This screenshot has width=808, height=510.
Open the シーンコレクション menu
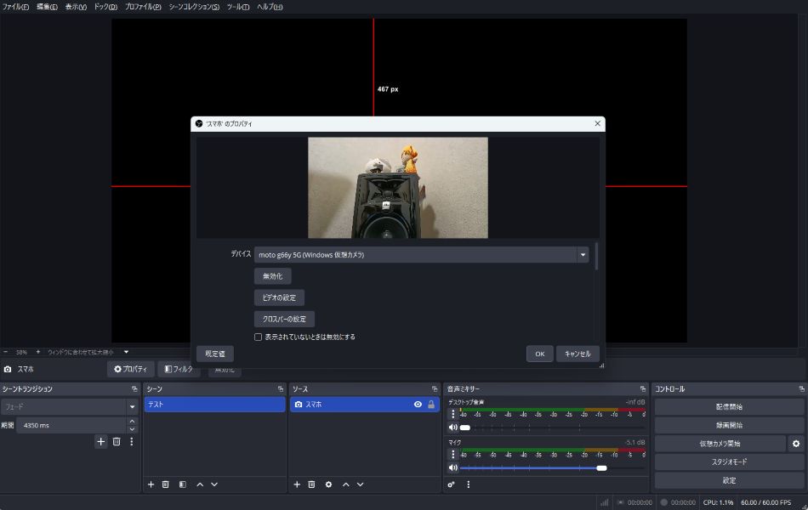(194, 7)
